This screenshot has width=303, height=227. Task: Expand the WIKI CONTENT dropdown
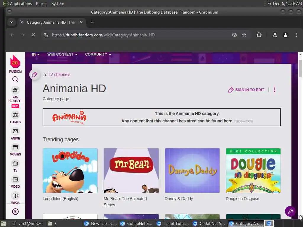pyautogui.click(x=62, y=54)
